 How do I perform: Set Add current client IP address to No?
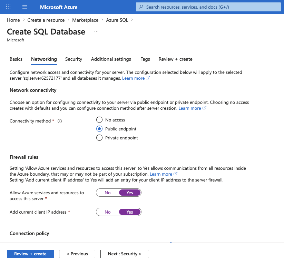tap(108, 212)
